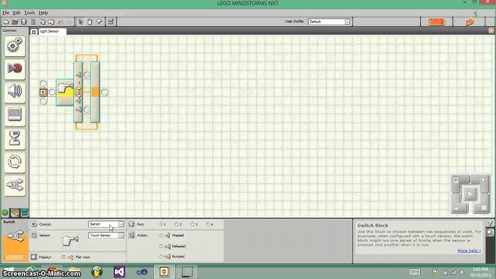Choose the Pressed action option
Viewport: 496px width, 279px height.
[161, 236]
